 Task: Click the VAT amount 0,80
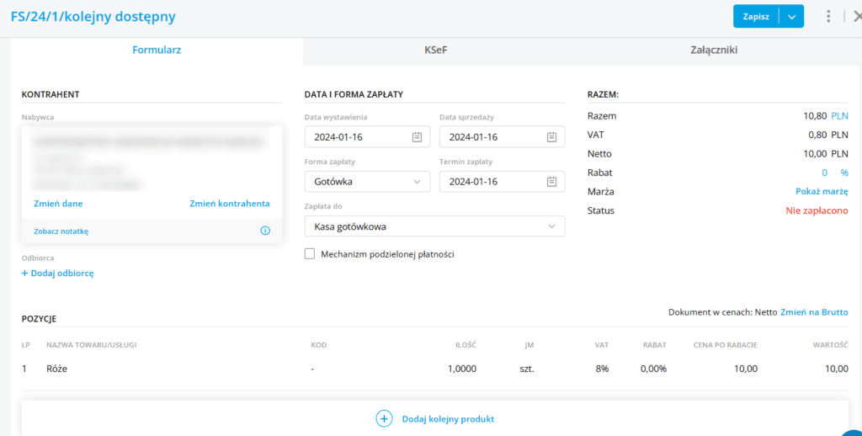click(x=817, y=135)
